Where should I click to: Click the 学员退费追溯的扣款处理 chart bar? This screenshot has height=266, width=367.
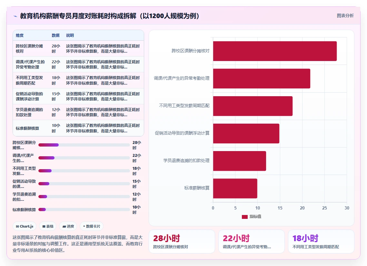pyautogui.click(x=239, y=161)
